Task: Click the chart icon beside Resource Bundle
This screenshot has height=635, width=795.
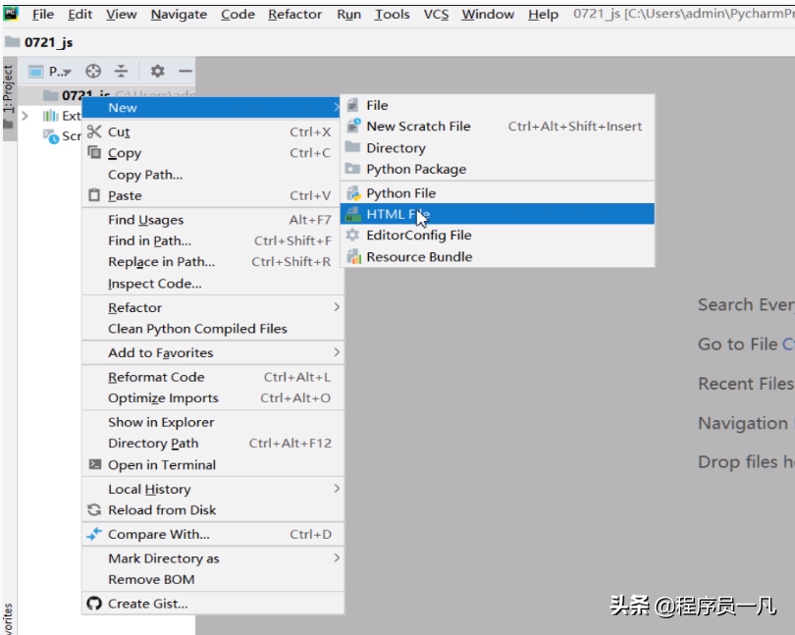Action: tap(354, 256)
